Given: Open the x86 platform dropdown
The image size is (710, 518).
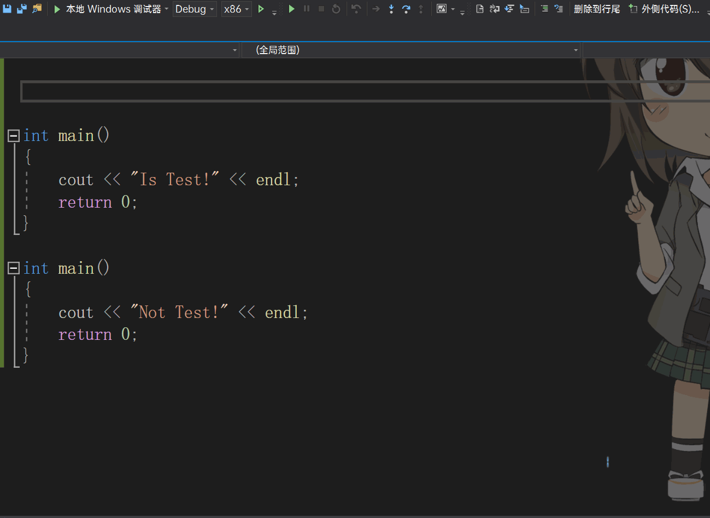Looking at the screenshot, I should (x=236, y=9).
